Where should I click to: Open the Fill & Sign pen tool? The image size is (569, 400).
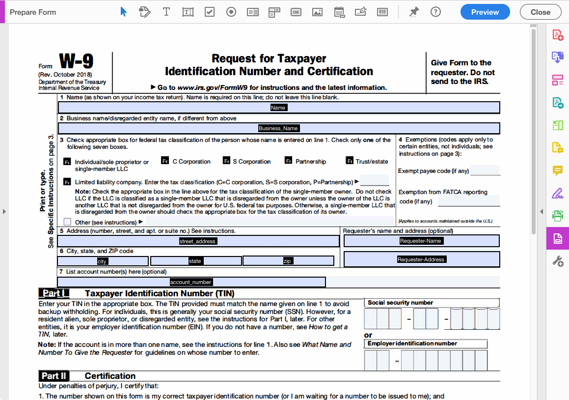tap(558, 193)
